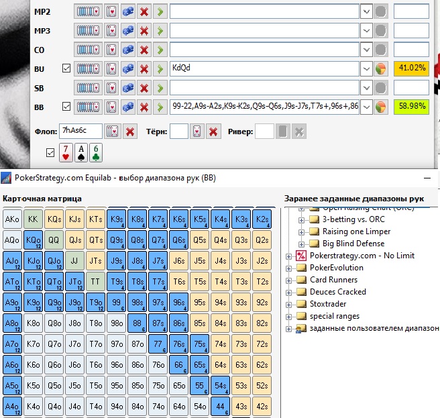
Task: Open BU equity pie chart
Action: click(x=381, y=69)
